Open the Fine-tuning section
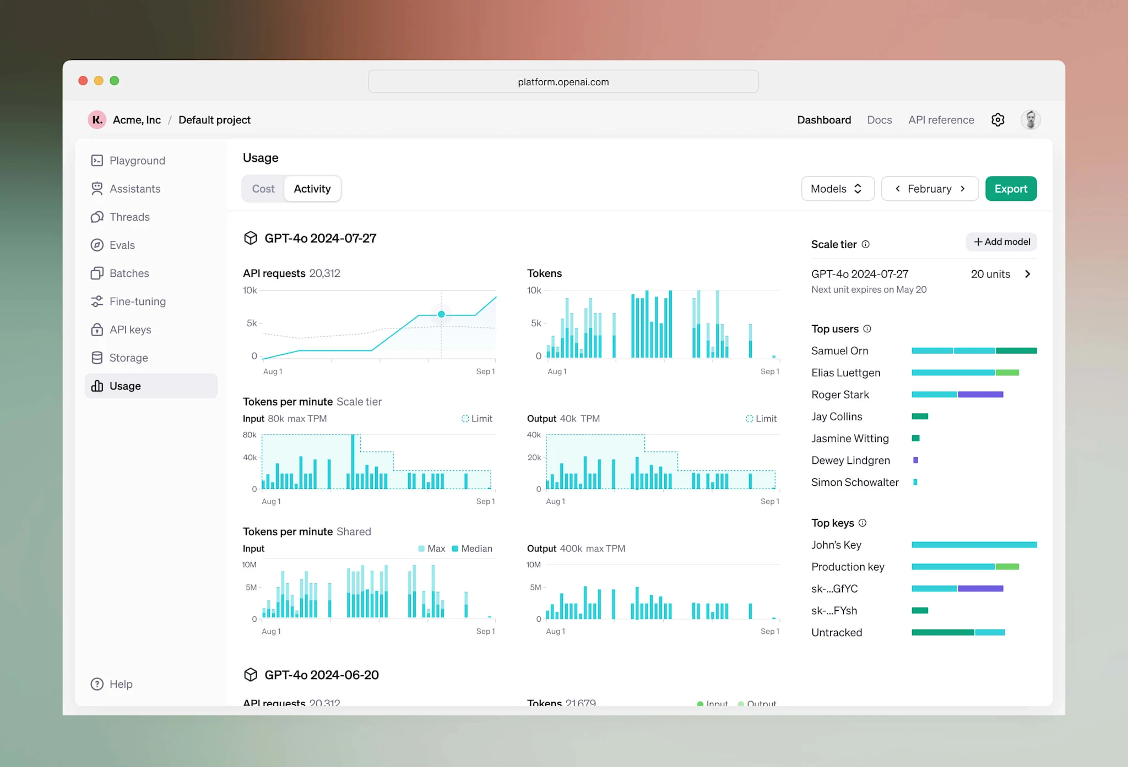The height and width of the screenshot is (767, 1128). click(138, 301)
